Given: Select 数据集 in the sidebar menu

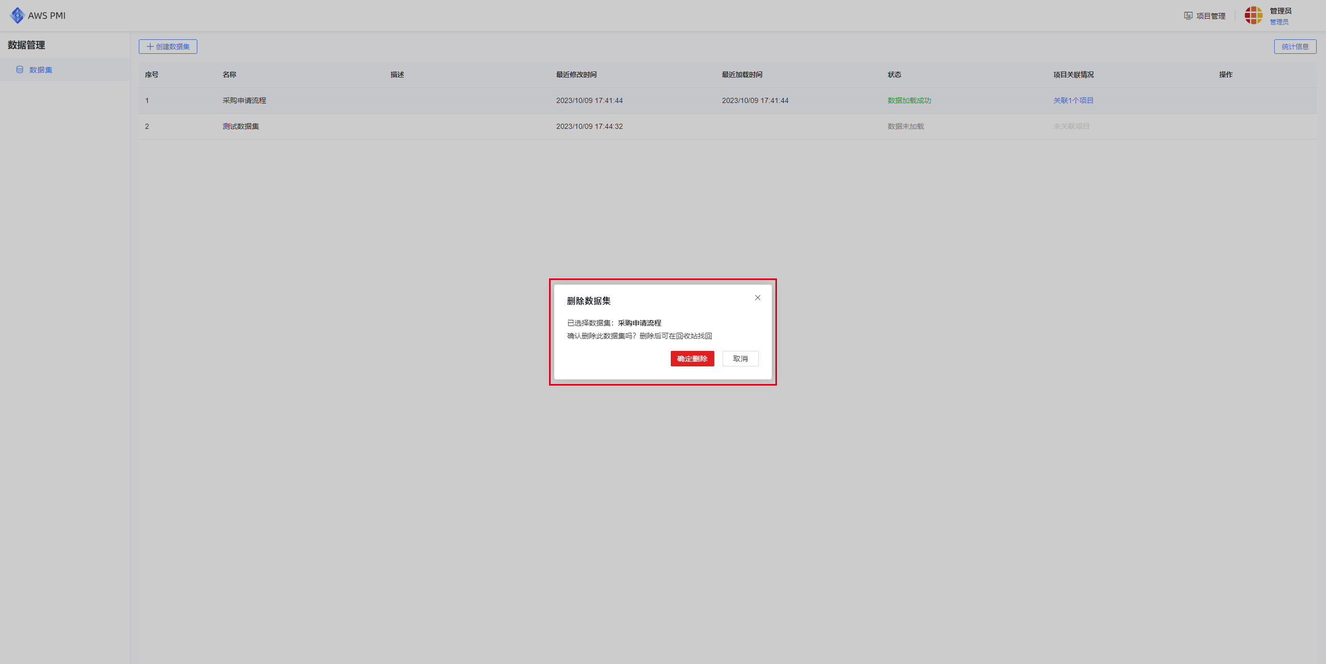Looking at the screenshot, I should pyautogui.click(x=65, y=69).
